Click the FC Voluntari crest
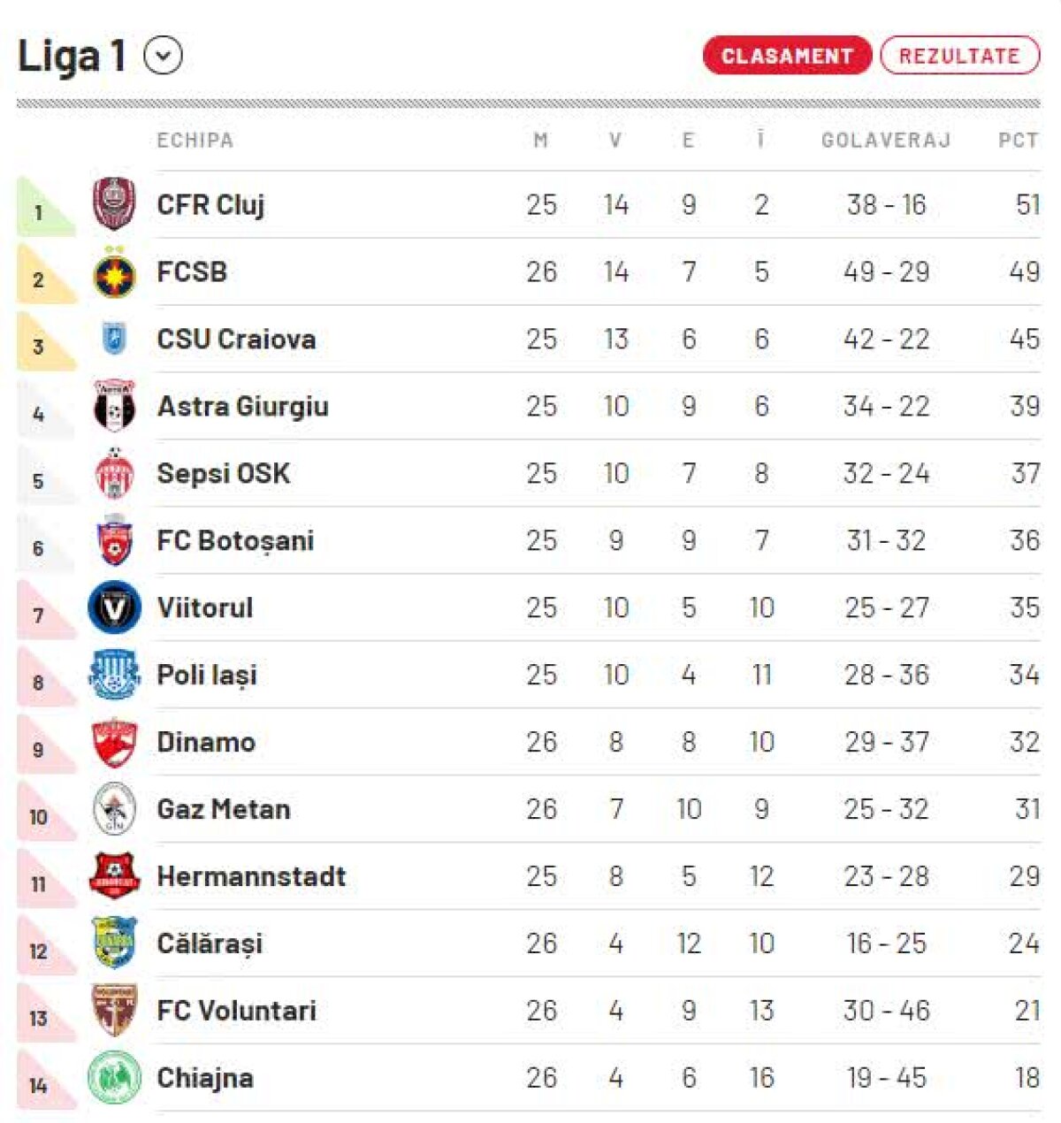Screen dimensions: 1061x1123 point(114,1011)
